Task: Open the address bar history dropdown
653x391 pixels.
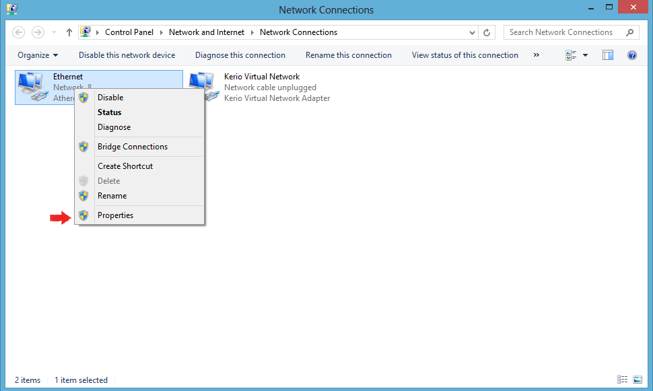Action: [x=472, y=32]
